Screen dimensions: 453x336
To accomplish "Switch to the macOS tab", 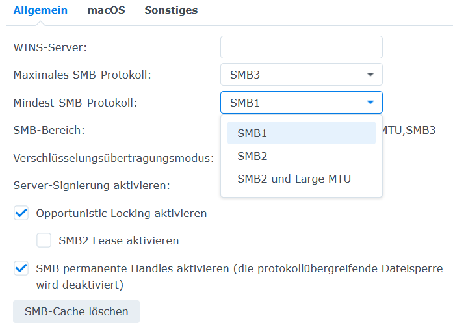I will click(106, 10).
